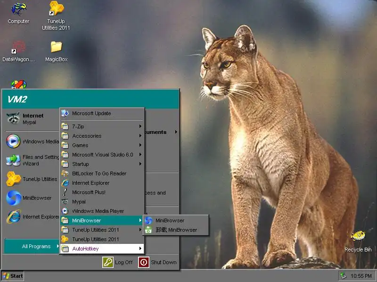Expand the MiniBrowser folder submenu arrow
This screenshot has width=377, height=282.
click(x=140, y=220)
